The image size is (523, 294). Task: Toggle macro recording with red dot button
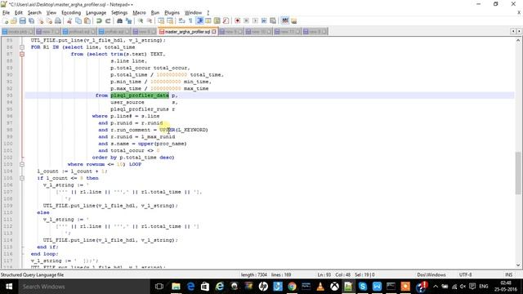point(238,20)
